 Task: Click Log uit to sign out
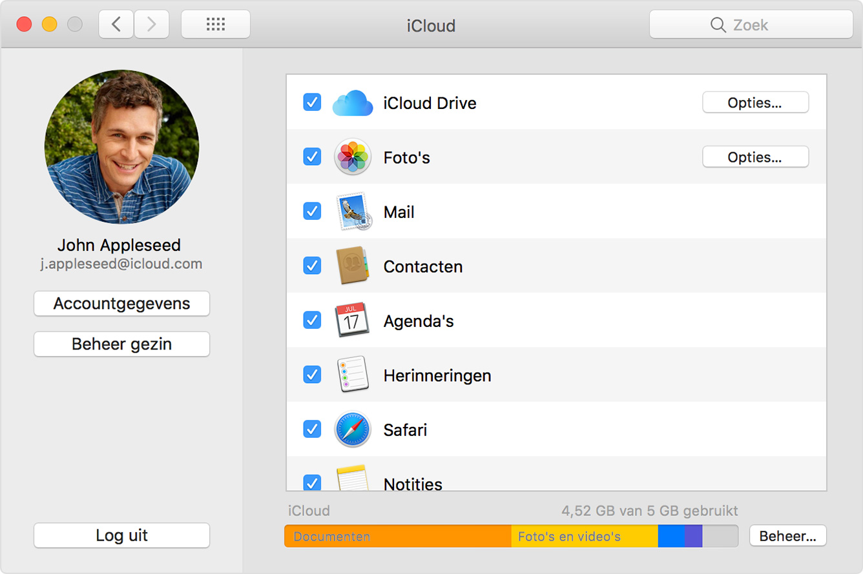(x=121, y=535)
